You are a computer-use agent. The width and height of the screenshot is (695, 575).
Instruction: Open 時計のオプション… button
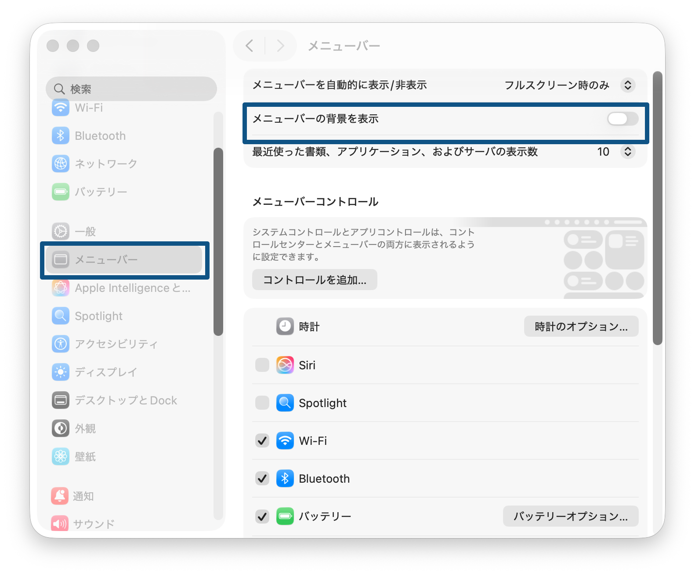tap(581, 327)
